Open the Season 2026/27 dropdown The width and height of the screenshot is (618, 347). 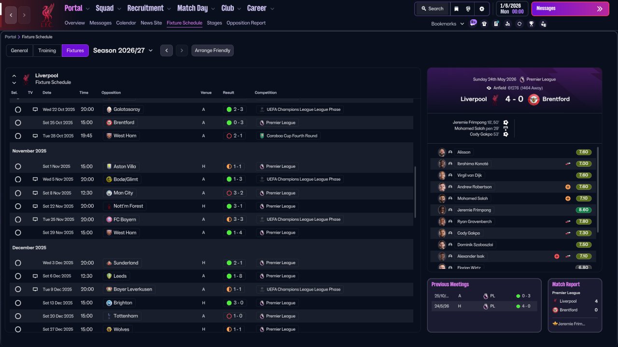click(123, 51)
